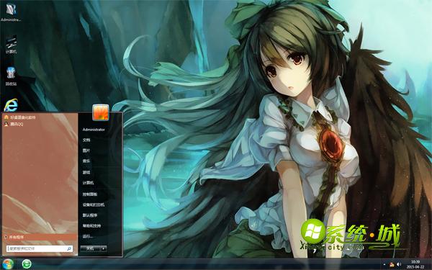432x270 pixels.
Task: Open 计算机 in Start menu list
Action: (88, 183)
